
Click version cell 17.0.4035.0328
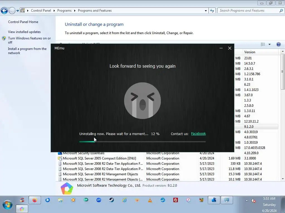coord(255,148)
